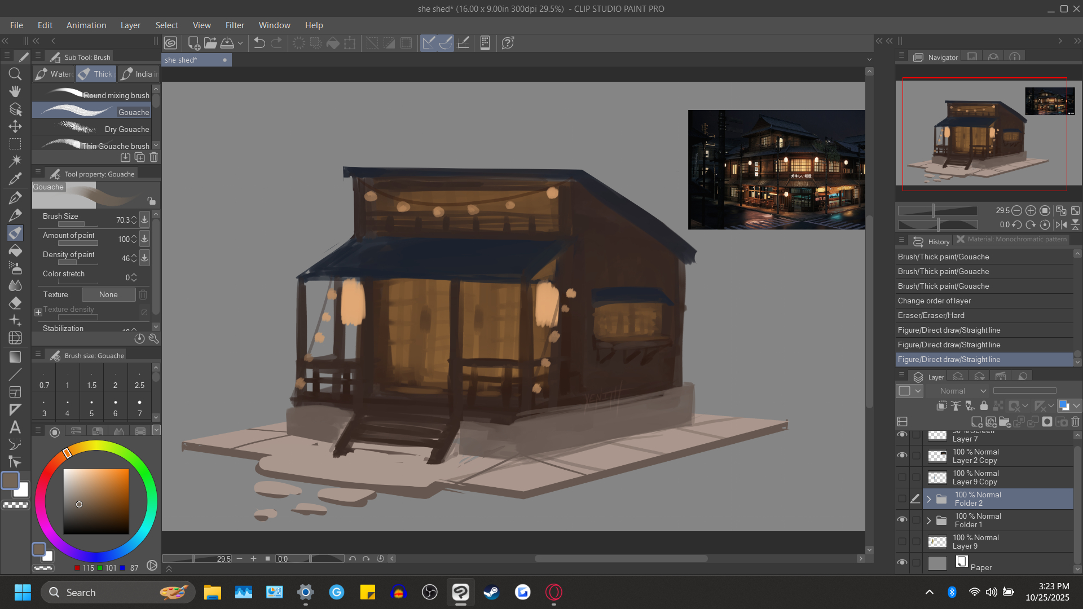Click the Texture None button
1083x609 pixels.
coord(108,294)
